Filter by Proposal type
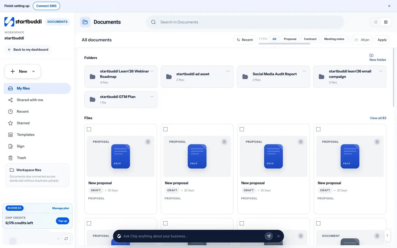 (290, 39)
